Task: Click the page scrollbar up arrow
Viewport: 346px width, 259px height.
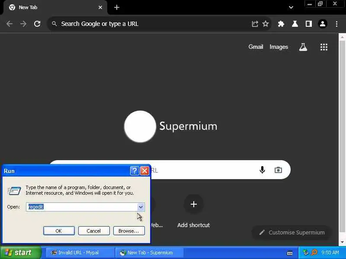Action: 342,37
